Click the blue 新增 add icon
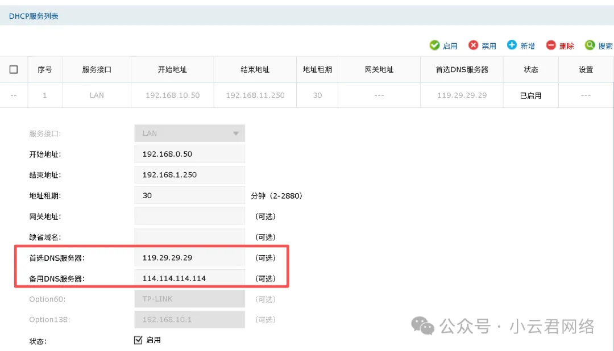The image size is (614, 351). (512, 45)
